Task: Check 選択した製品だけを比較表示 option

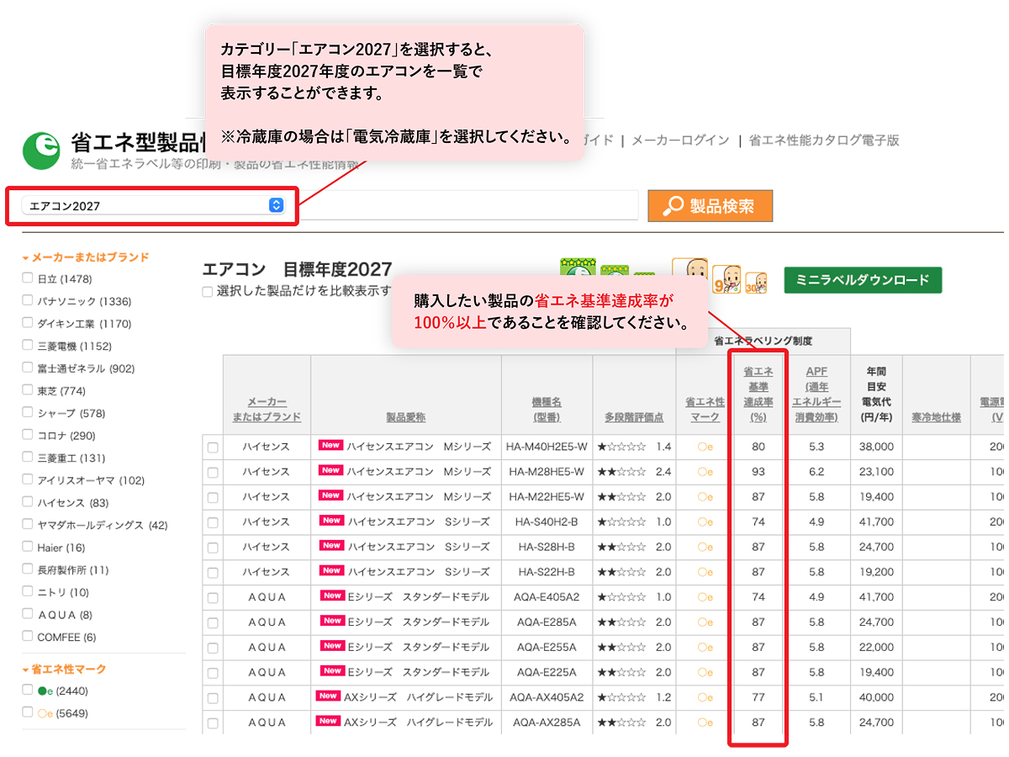Action: (208, 292)
